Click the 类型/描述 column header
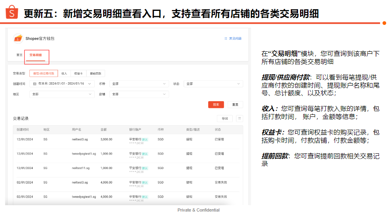Screen dimensions: 389x220 tap(193, 130)
